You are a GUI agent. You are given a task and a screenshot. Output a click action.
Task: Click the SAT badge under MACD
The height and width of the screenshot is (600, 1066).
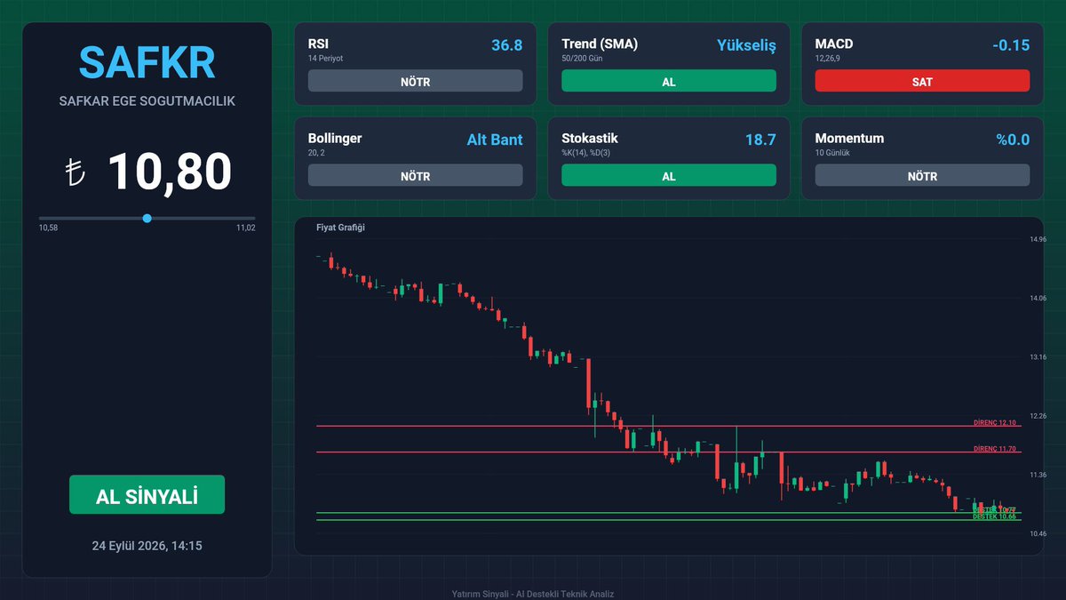[922, 81]
